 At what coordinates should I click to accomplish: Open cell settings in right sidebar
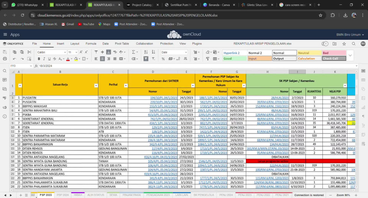click(363, 71)
